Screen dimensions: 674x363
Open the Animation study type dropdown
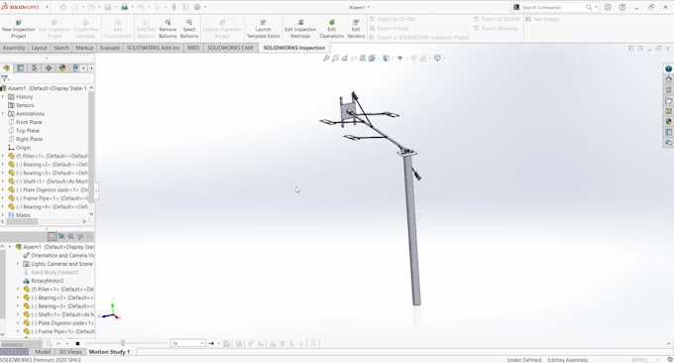[21, 344]
